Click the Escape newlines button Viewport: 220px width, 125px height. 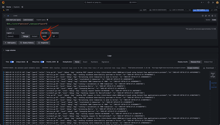point(193,68)
